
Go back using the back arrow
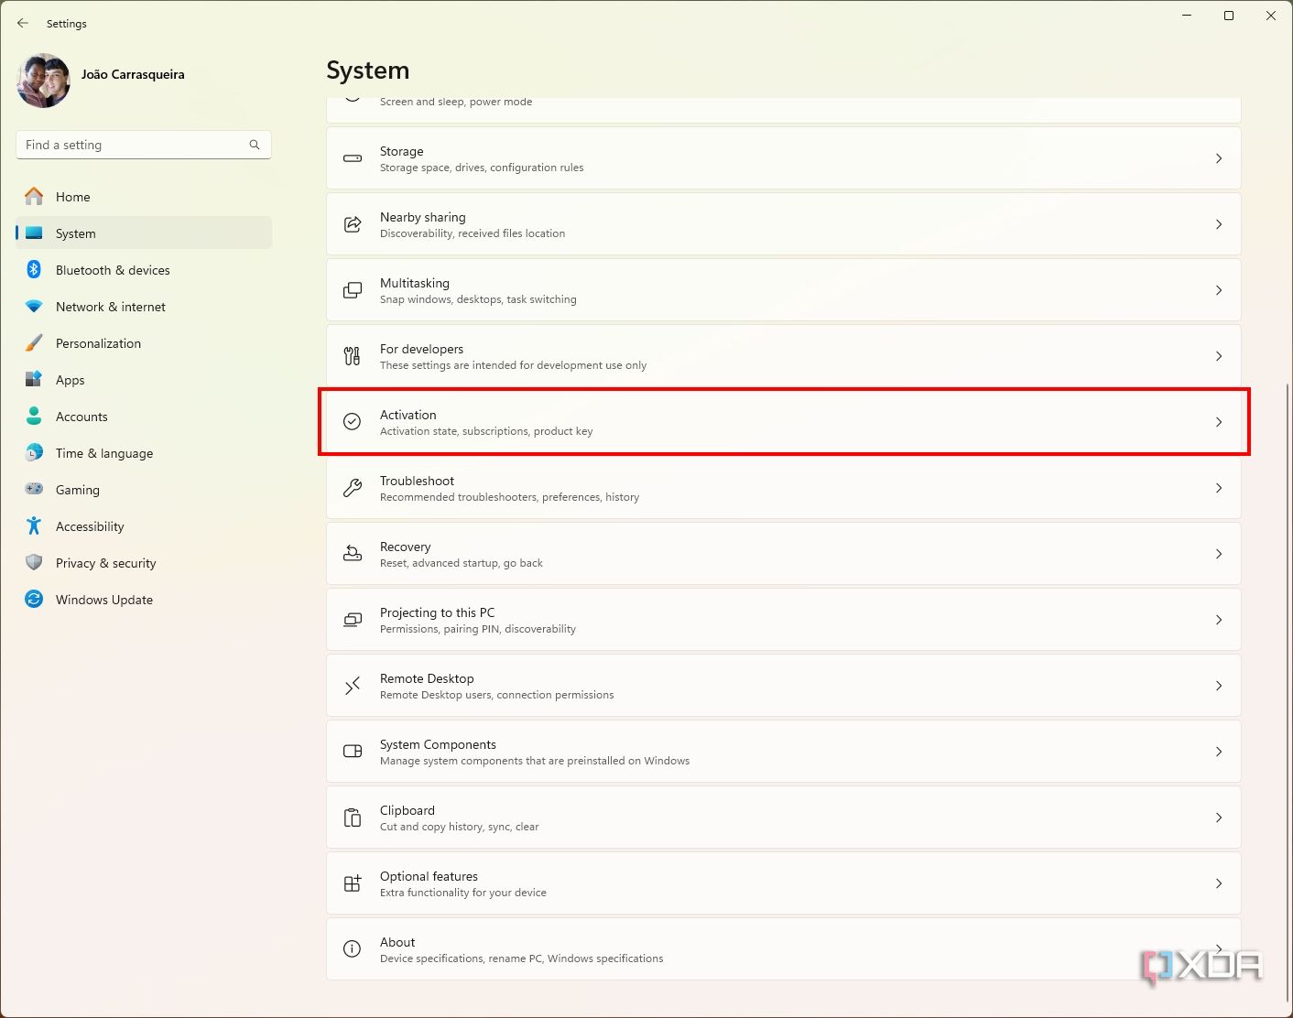coord(23,23)
